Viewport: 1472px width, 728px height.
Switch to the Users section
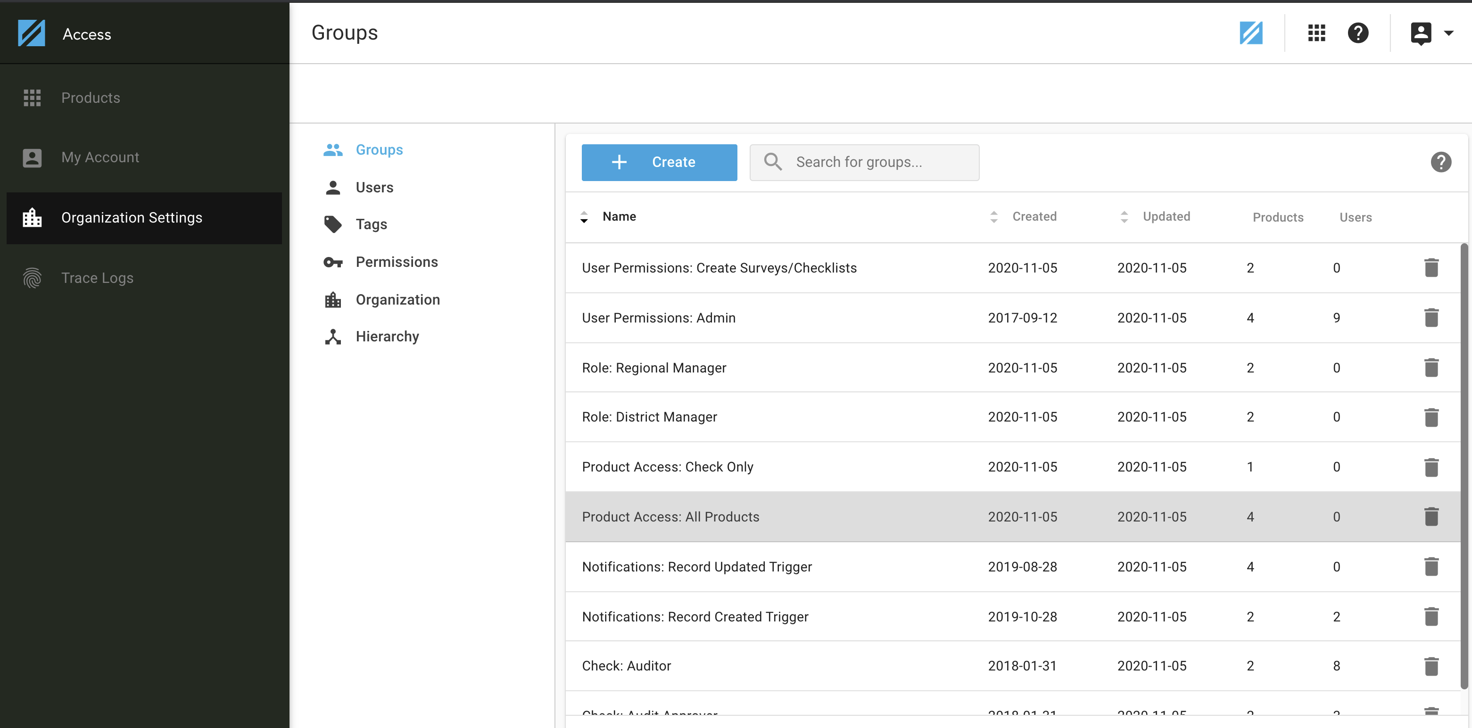374,188
